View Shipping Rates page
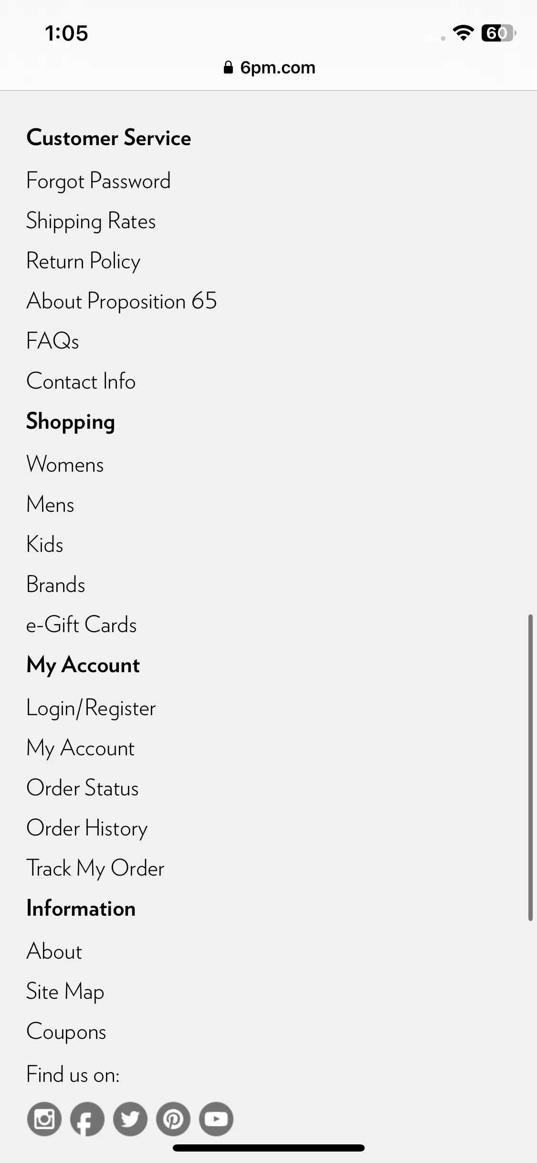 click(x=91, y=222)
